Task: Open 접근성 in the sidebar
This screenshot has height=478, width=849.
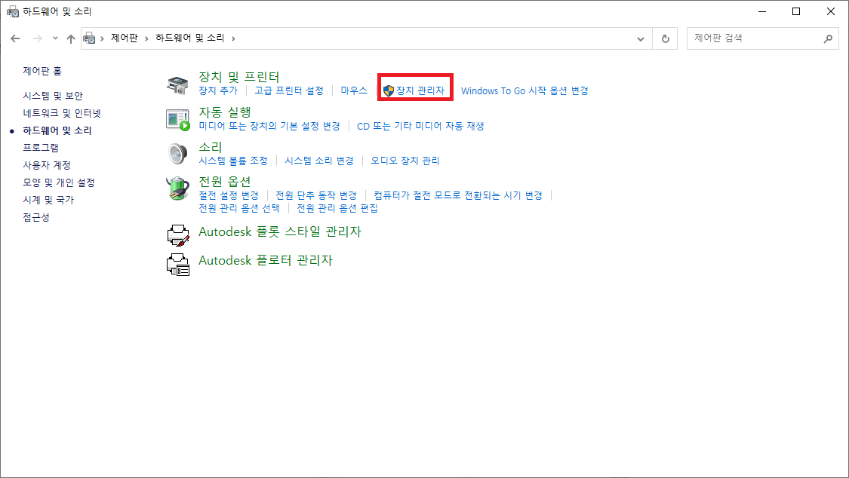Action: (x=36, y=217)
